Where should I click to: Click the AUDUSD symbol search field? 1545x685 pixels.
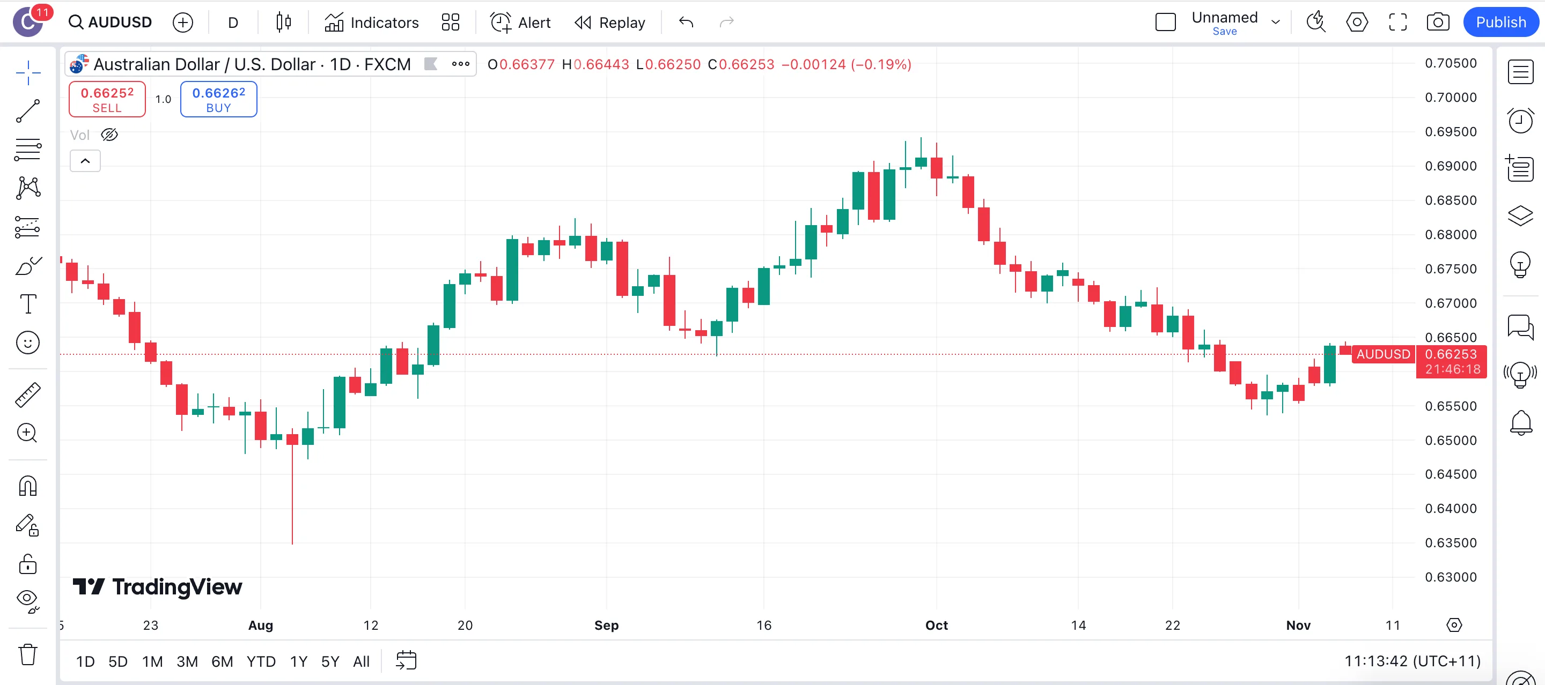111,22
